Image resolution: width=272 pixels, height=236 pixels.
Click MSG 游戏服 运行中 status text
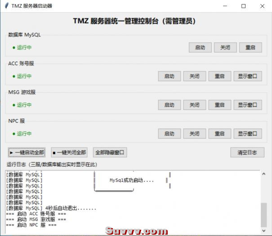click(22, 105)
